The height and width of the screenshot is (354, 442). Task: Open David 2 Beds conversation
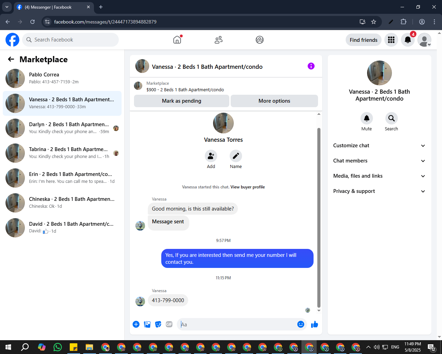pos(62,228)
